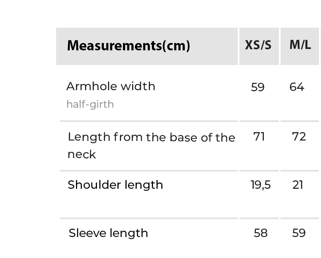Click the divider line below Armhole width row
The height and width of the screenshot is (258, 321).
point(149,121)
